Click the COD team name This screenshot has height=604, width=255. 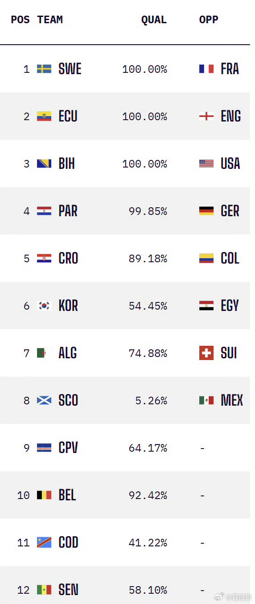point(69,542)
